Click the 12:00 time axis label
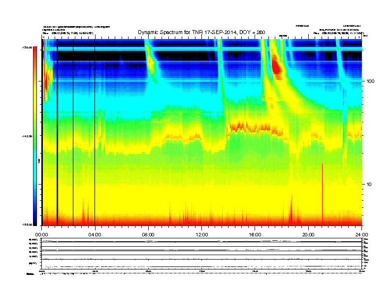The height and width of the screenshot is (302, 390). (x=202, y=235)
